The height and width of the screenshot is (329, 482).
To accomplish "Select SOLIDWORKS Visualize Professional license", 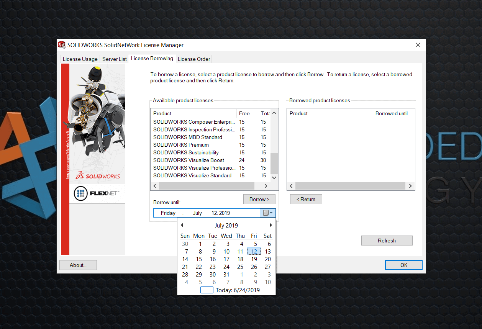I will pyautogui.click(x=210, y=168).
